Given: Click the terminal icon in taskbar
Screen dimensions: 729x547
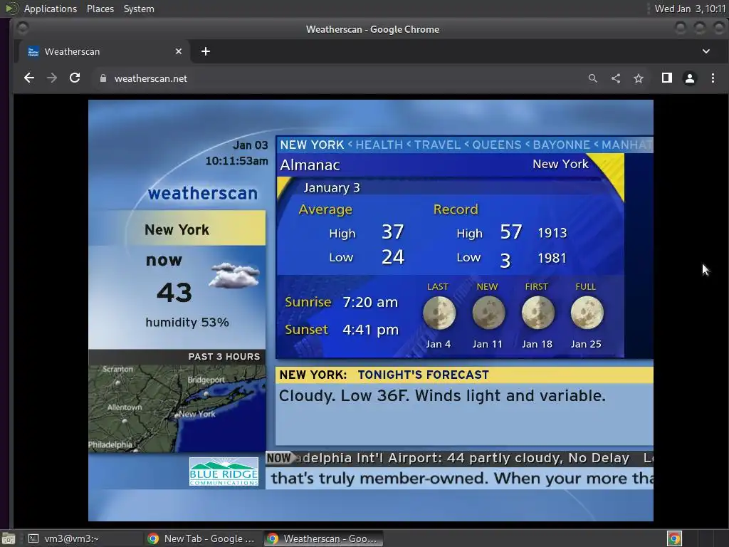Looking at the screenshot, I should coord(33,538).
